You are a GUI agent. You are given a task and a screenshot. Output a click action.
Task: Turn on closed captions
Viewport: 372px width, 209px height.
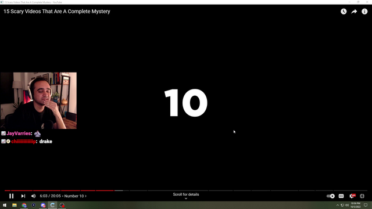[x=341, y=196]
